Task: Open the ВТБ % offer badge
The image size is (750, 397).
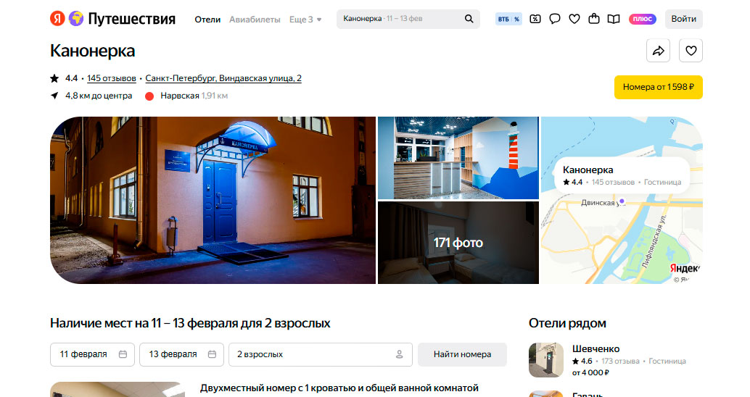Action: click(508, 19)
